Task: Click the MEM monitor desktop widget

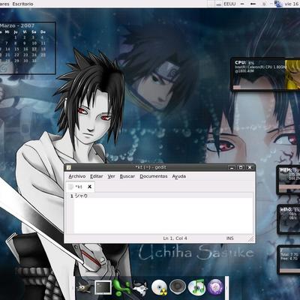Action: point(289,180)
